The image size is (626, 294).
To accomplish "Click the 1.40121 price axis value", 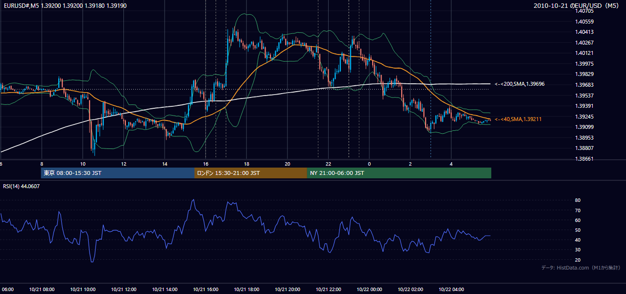I will pyautogui.click(x=584, y=53).
